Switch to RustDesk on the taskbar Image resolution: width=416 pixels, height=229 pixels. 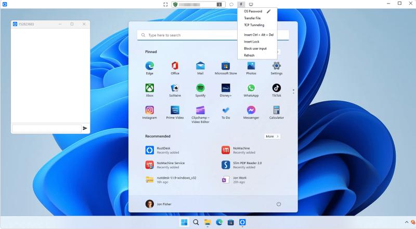click(x=242, y=222)
